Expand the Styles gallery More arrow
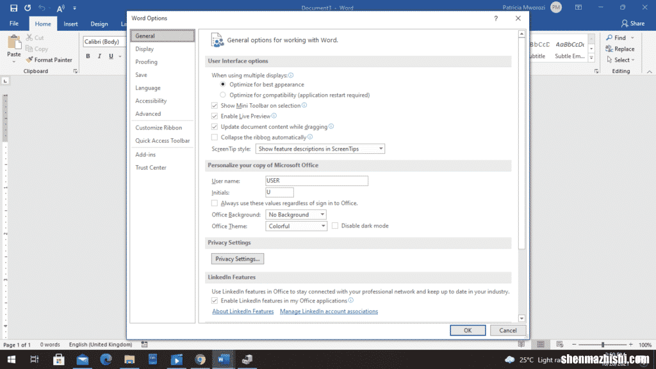 pyautogui.click(x=591, y=58)
